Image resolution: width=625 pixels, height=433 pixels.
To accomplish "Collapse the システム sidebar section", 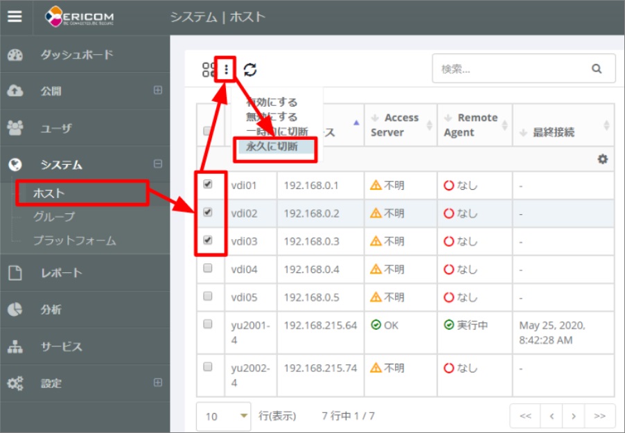I will click(158, 164).
